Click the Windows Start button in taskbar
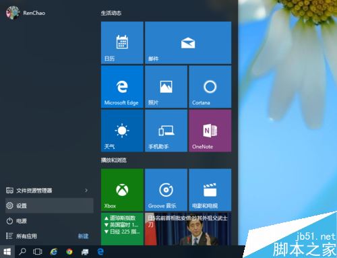 point(7,252)
